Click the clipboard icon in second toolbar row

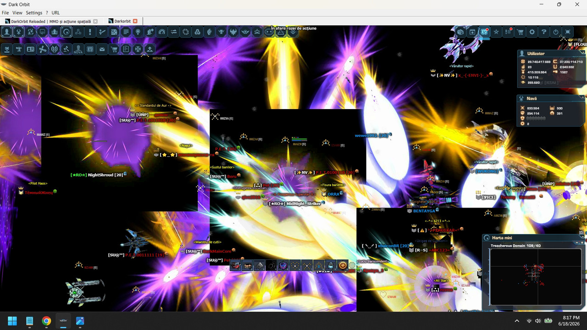[x=126, y=49]
